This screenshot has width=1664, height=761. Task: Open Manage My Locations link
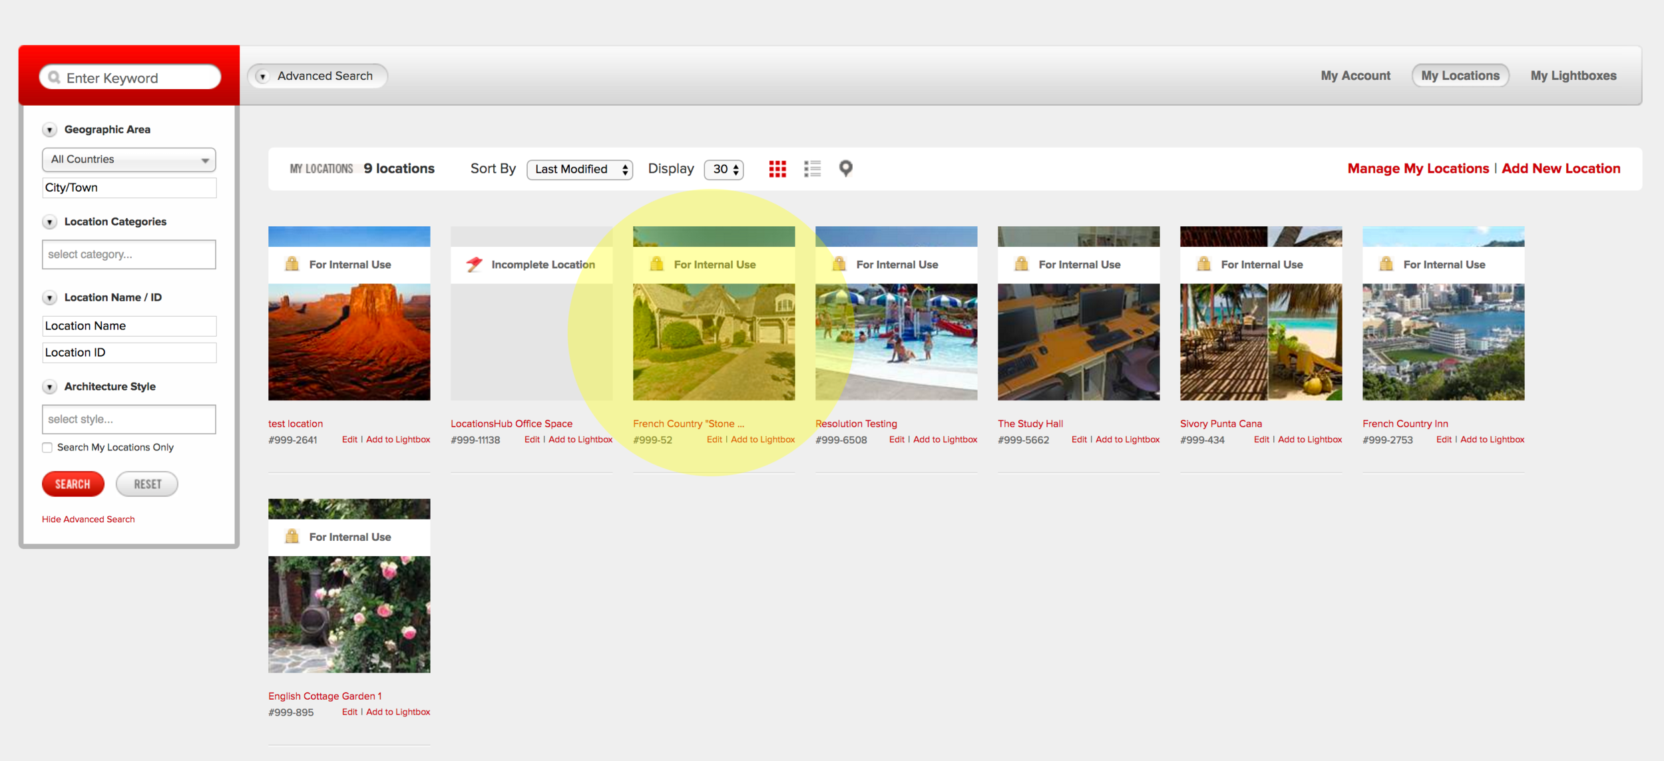pyautogui.click(x=1418, y=169)
